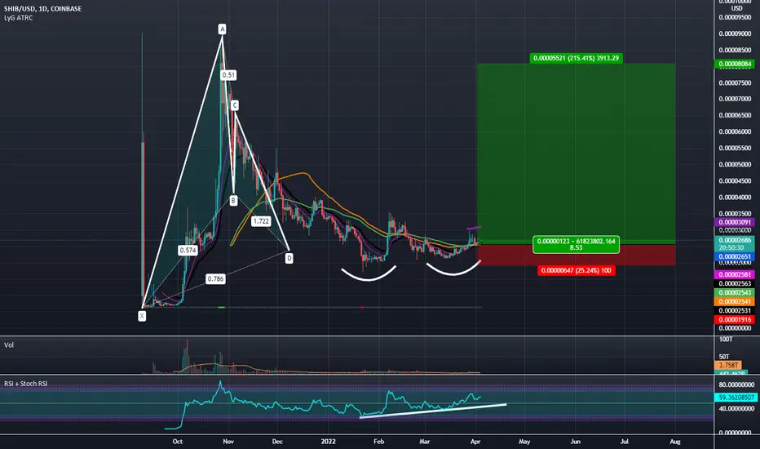Screen dimensions: 760x449
Task: Click the 2022 label on time axis
Action: tap(328, 442)
